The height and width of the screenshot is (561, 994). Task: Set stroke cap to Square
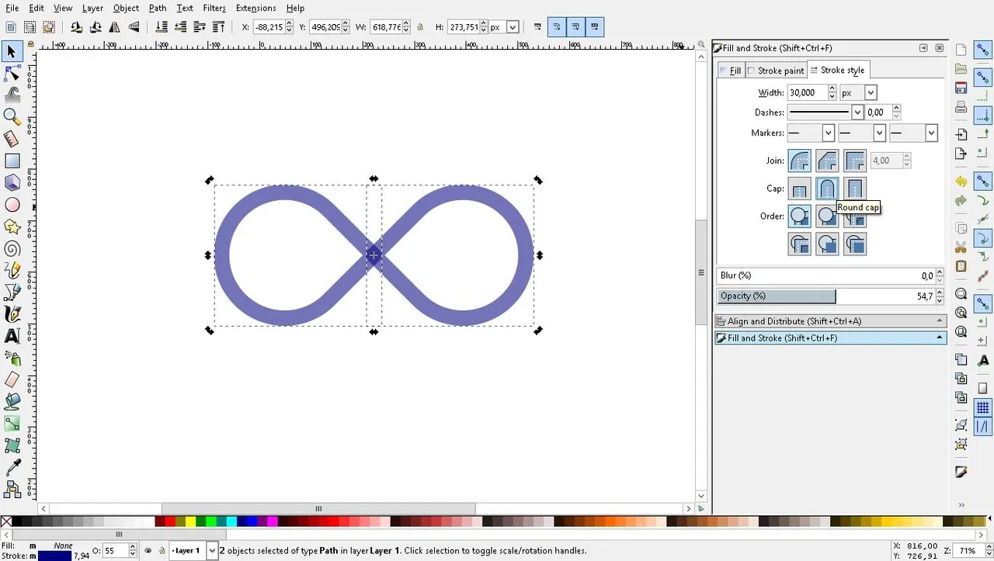(855, 189)
